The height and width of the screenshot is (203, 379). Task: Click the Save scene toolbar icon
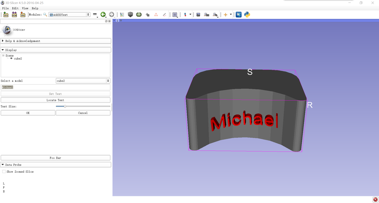[x=23, y=15]
